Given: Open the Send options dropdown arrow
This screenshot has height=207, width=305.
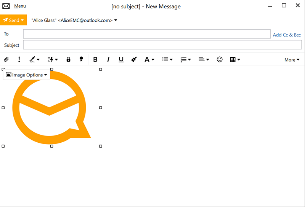Looking at the screenshot, I should (x=22, y=20).
